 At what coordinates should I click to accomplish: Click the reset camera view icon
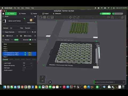pos(50,82)
